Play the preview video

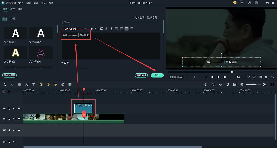[219, 77]
